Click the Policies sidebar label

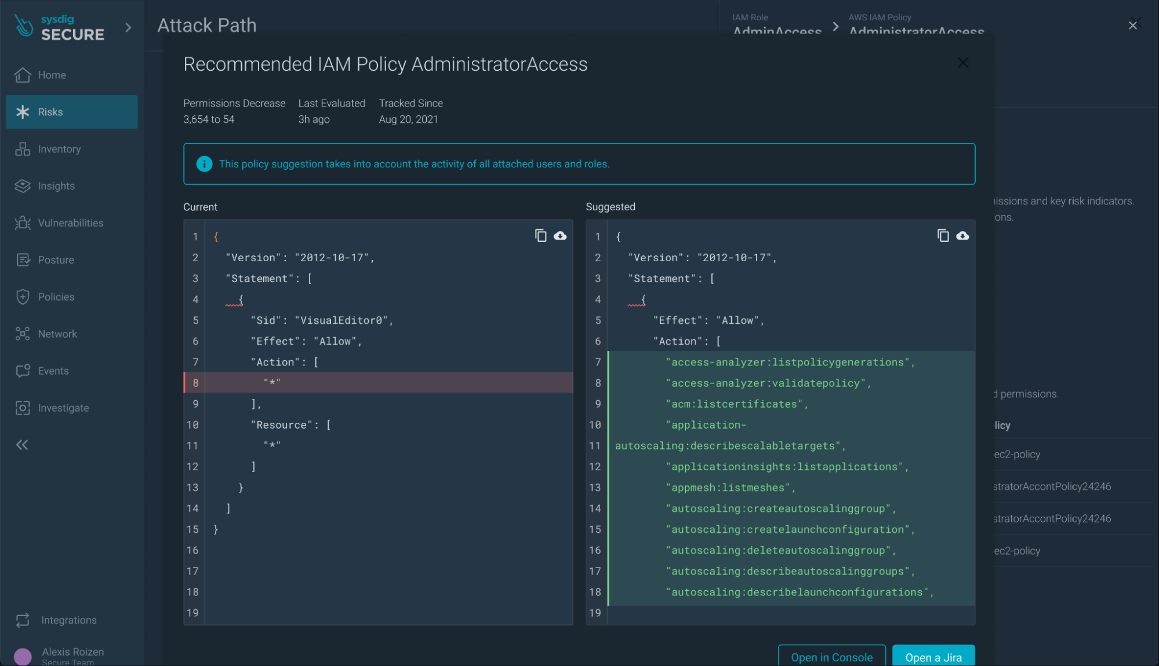coord(56,297)
